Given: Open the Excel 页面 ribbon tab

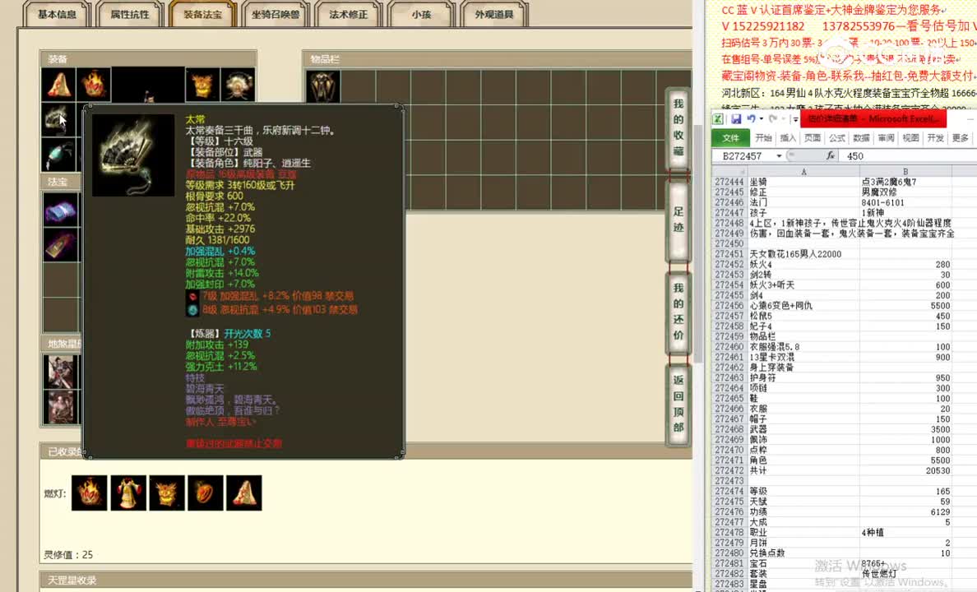Looking at the screenshot, I should pos(813,137).
